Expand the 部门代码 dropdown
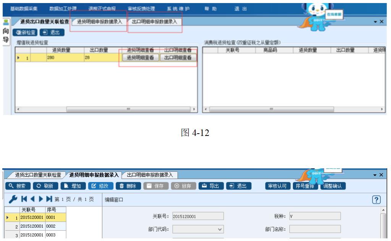This screenshot has width=391, height=241. (219, 230)
